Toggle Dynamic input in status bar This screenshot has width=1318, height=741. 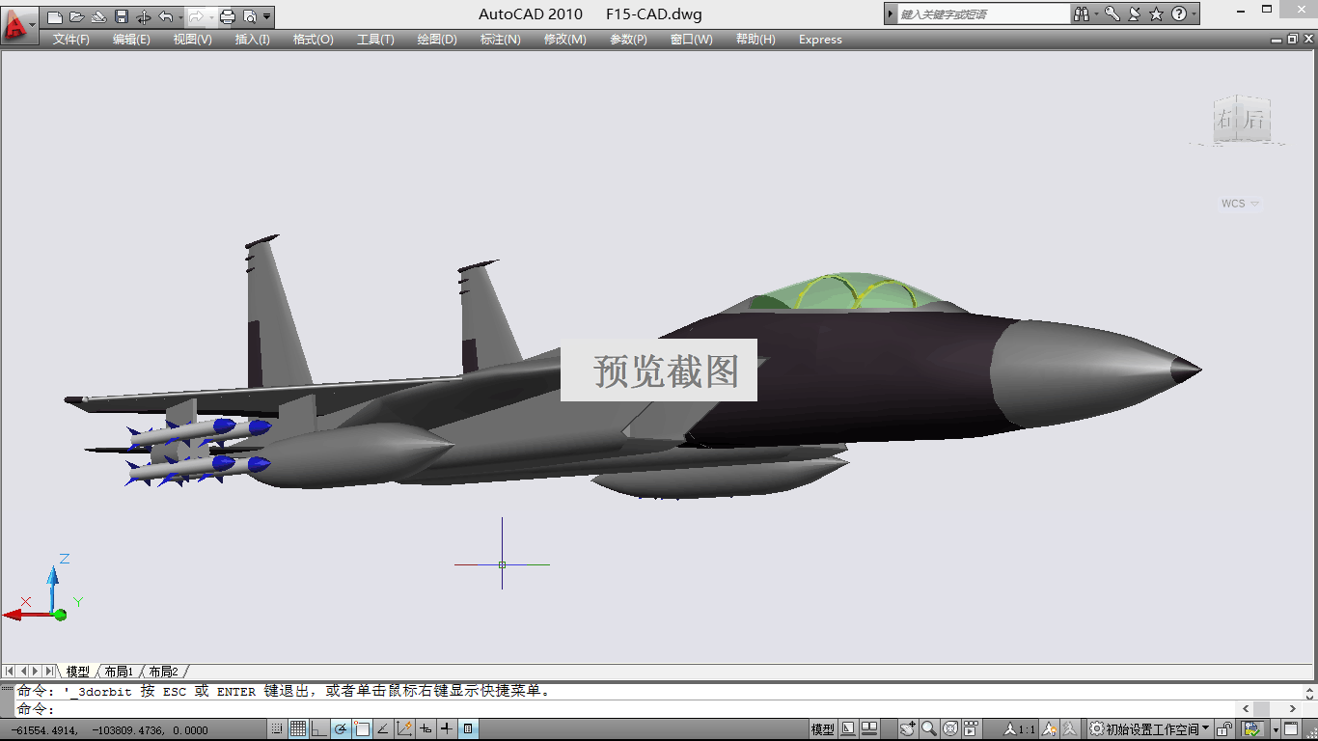(426, 729)
